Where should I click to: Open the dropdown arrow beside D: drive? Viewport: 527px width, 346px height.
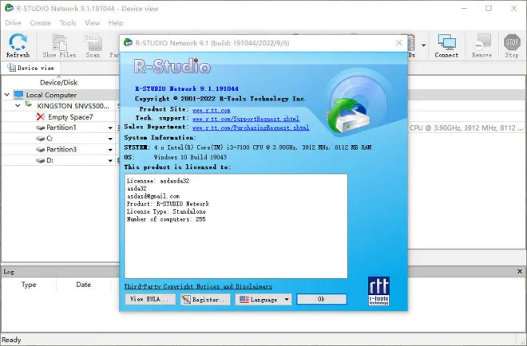pyautogui.click(x=110, y=160)
